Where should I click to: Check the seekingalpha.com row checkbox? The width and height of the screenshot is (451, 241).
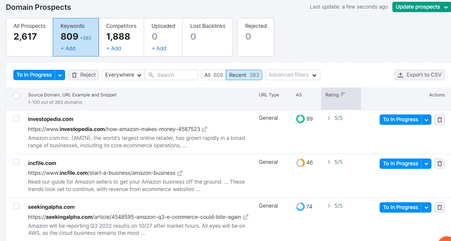click(x=16, y=206)
